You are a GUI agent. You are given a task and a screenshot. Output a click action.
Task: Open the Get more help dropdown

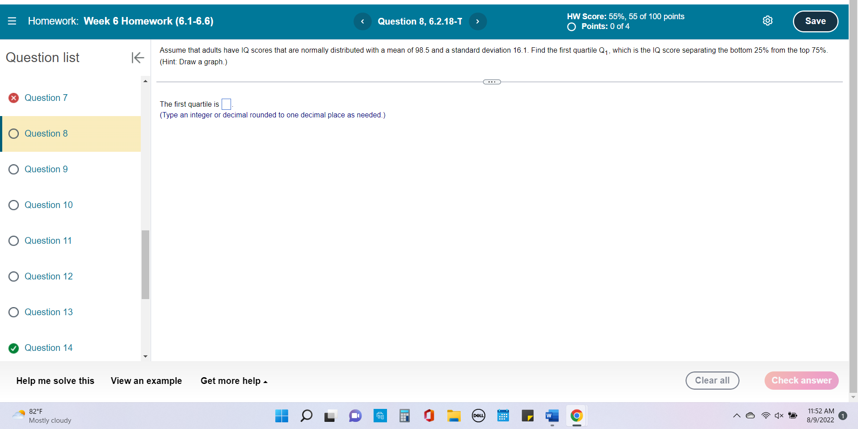(x=234, y=381)
